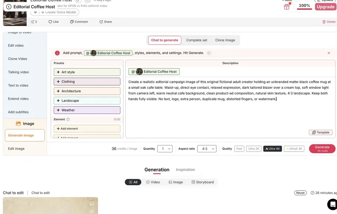Expand the Architecture preset

tap(87, 91)
